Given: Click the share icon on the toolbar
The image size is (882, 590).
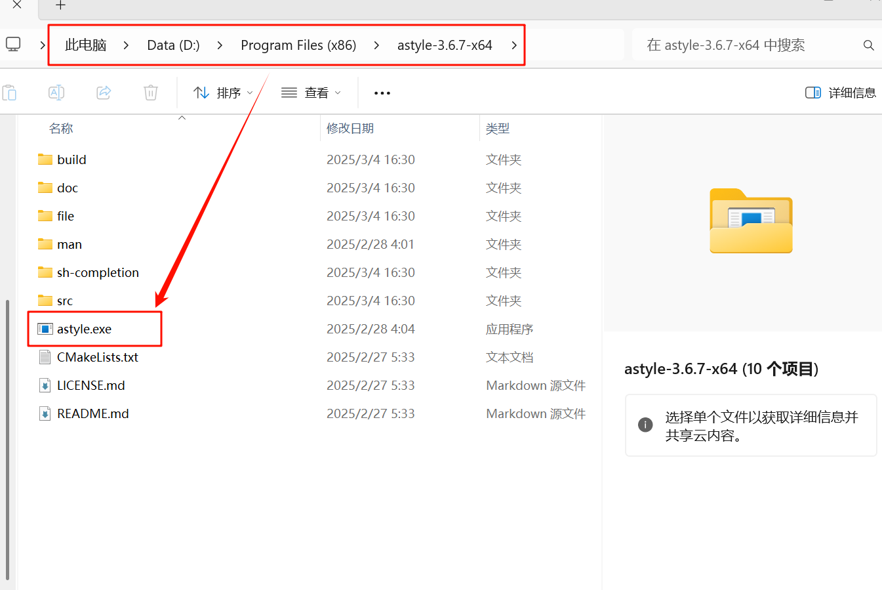Looking at the screenshot, I should tap(104, 93).
